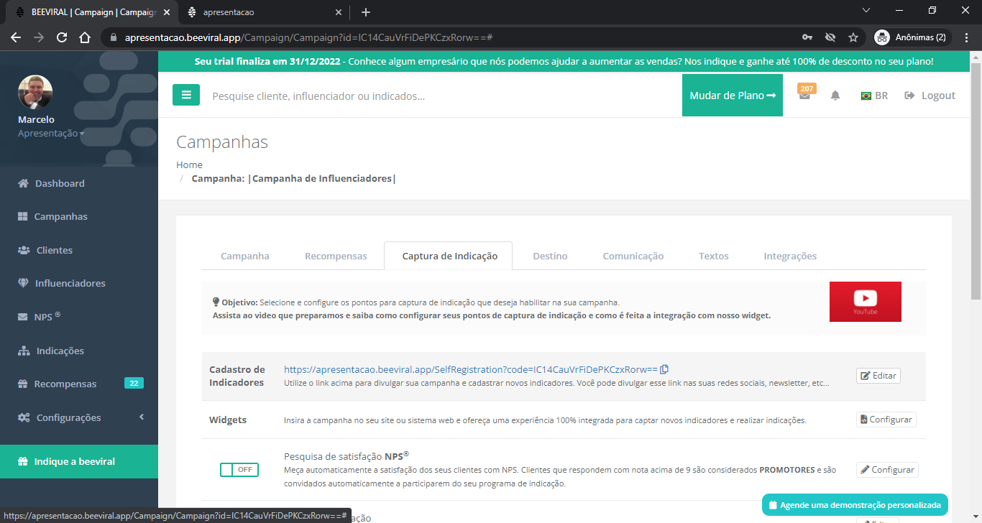Switch to the Comunicação tab
Screen dimensions: 982x523
click(633, 256)
